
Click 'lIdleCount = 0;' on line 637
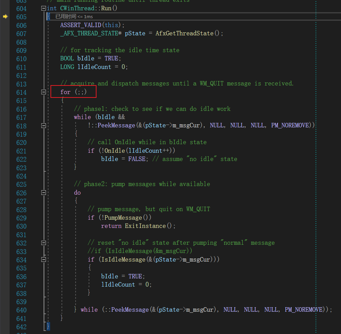[126, 285]
